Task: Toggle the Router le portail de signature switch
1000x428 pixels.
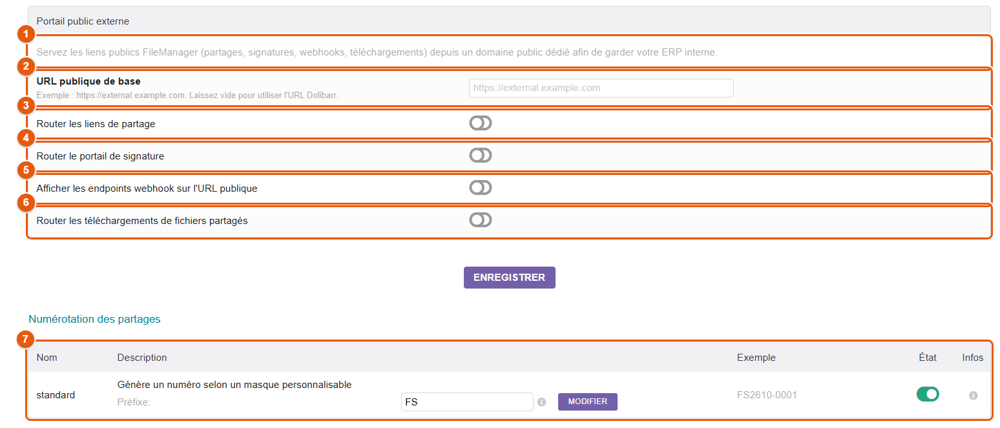Action: (x=481, y=156)
